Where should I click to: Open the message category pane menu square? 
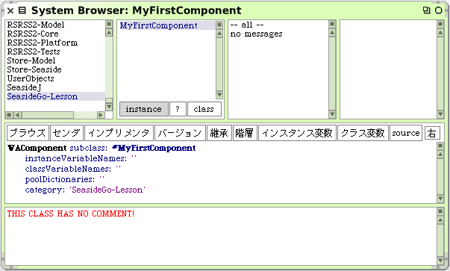332,24
